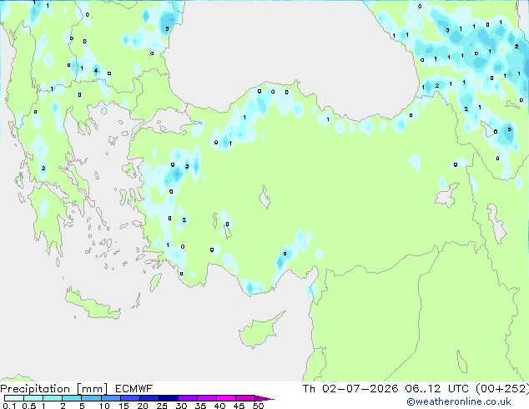The image size is (529, 409).
Task: Click the 5–10 mm legend color band
Action: [x=91, y=398]
